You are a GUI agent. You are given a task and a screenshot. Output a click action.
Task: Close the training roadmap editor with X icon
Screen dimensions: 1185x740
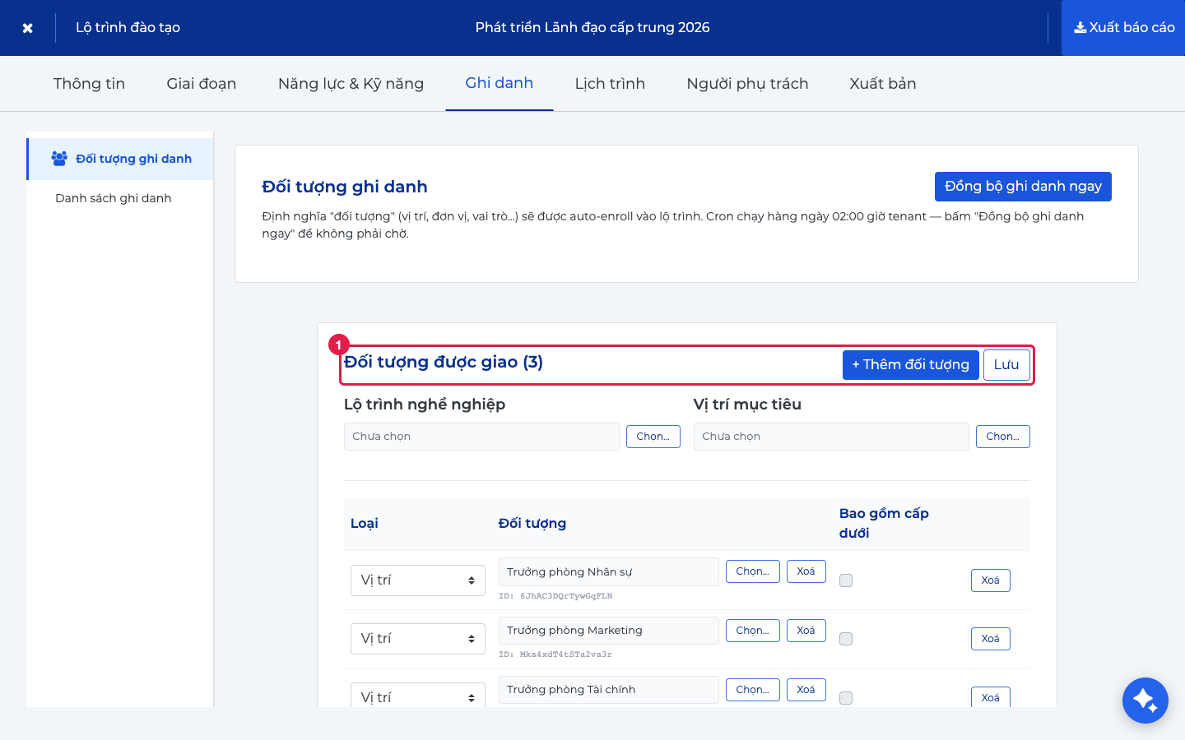(x=27, y=28)
